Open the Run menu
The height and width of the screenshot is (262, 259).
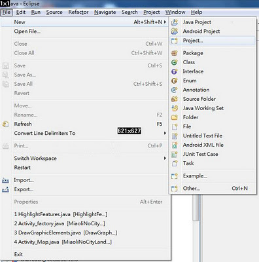[x=36, y=12]
